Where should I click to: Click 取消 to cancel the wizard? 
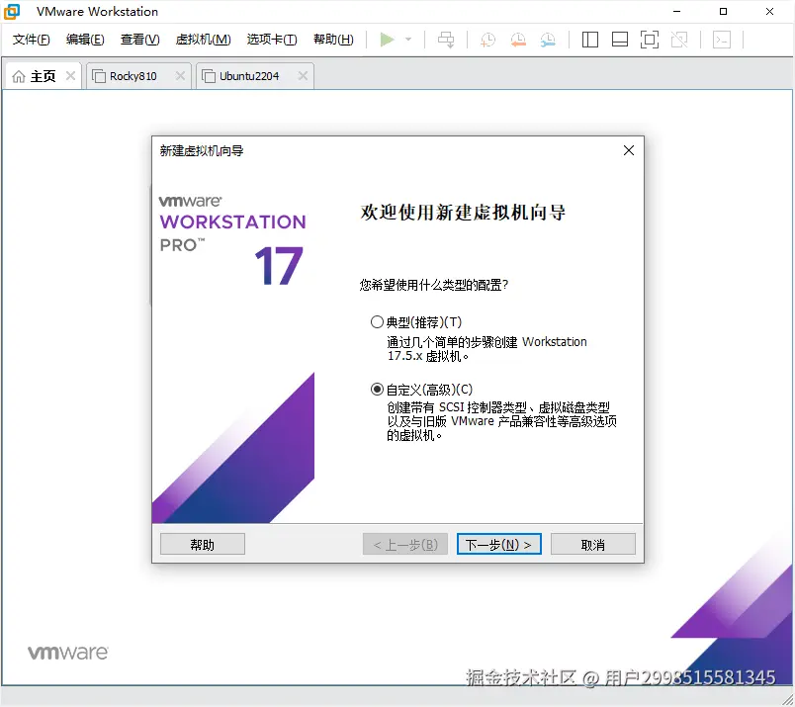click(592, 544)
